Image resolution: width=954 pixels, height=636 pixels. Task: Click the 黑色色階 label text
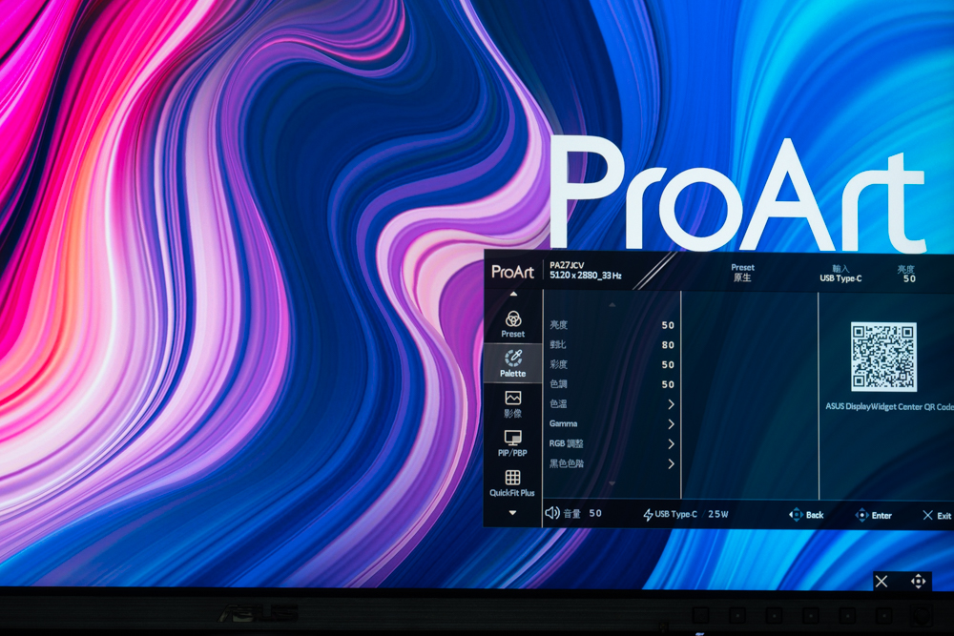click(x=567, y=463)
